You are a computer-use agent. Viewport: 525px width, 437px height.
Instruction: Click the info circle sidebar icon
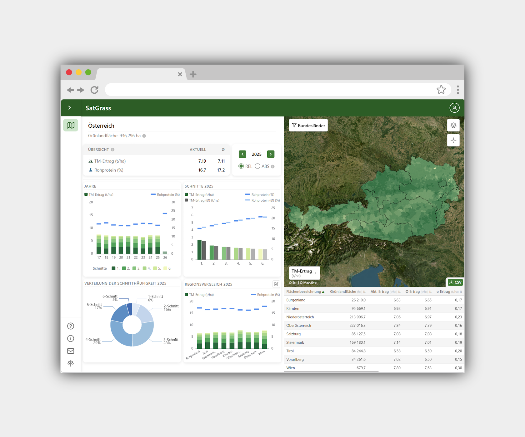(x=71, y=338)
